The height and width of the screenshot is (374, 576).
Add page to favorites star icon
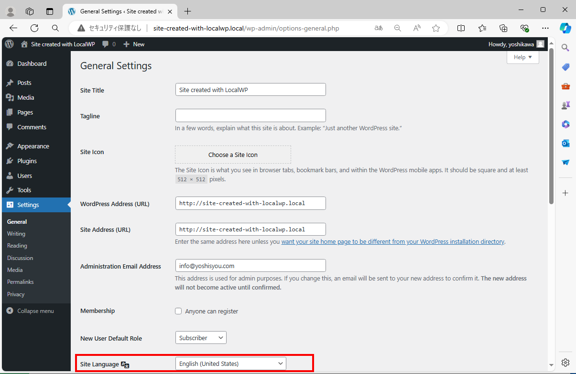pos(435,28)
